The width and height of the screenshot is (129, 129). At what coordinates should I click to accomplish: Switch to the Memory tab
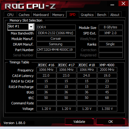pos(58,15)
